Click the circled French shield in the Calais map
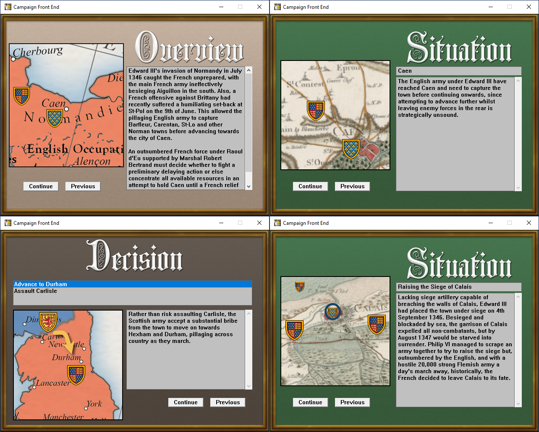Viewport: 539px width, 432px height. [332, 312]
